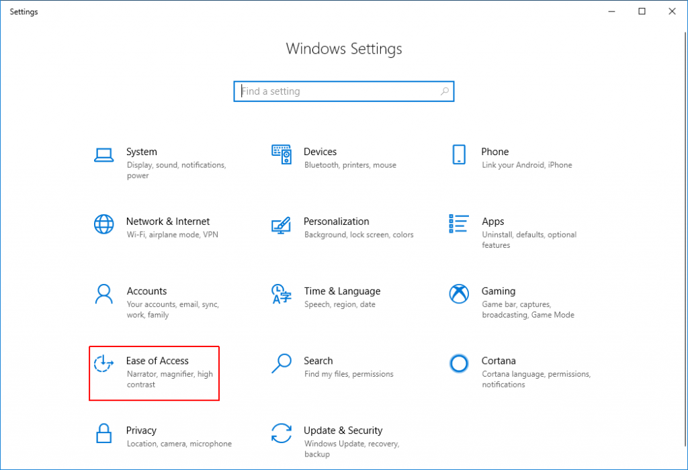Screen dimensions: 688x470
Task: Click the Gaming Xbox icon
Action: pos(459,293)
